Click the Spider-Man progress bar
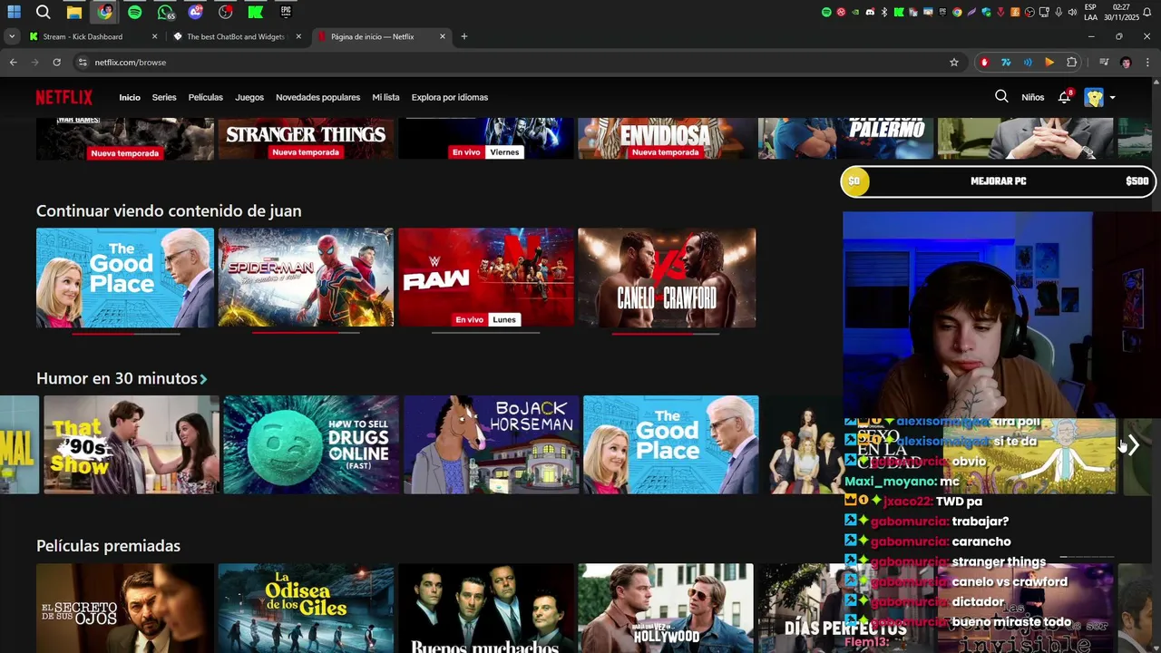 (306, 333)
